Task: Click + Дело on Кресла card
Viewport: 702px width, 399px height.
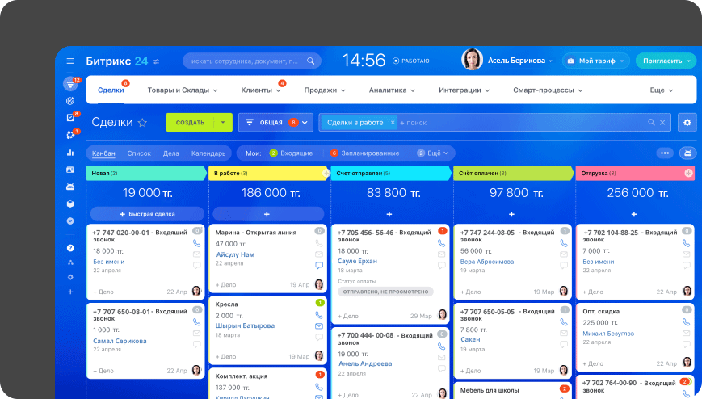Action: pos(225,356)
